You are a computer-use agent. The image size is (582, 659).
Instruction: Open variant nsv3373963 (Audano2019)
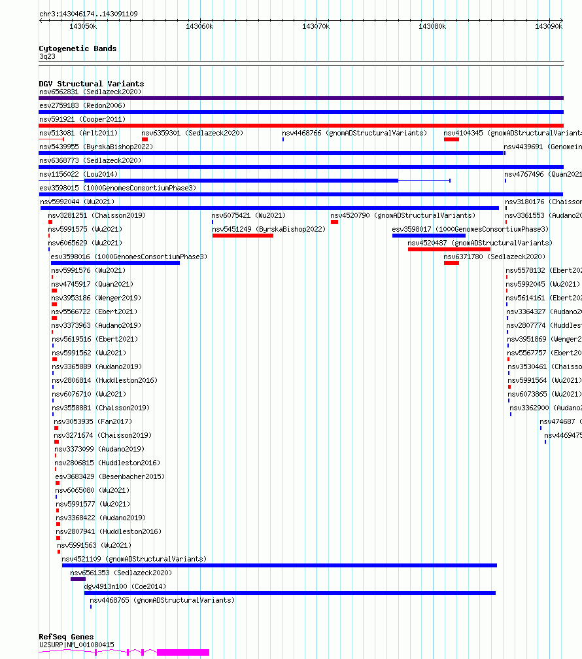pyautogui.click(x=96, y=325)
